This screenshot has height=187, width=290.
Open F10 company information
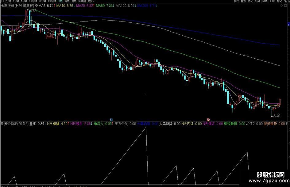point(272,1)
